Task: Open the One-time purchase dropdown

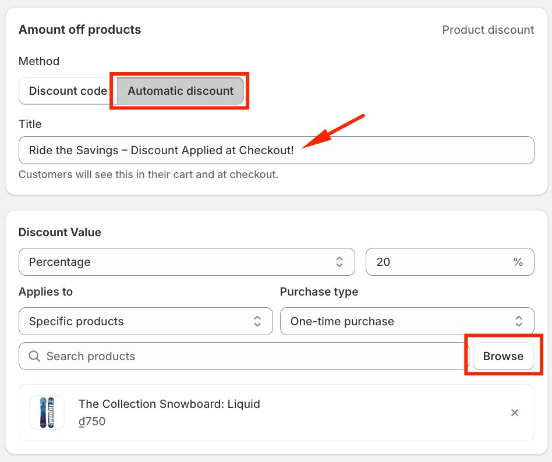Action: pos(406,321)
